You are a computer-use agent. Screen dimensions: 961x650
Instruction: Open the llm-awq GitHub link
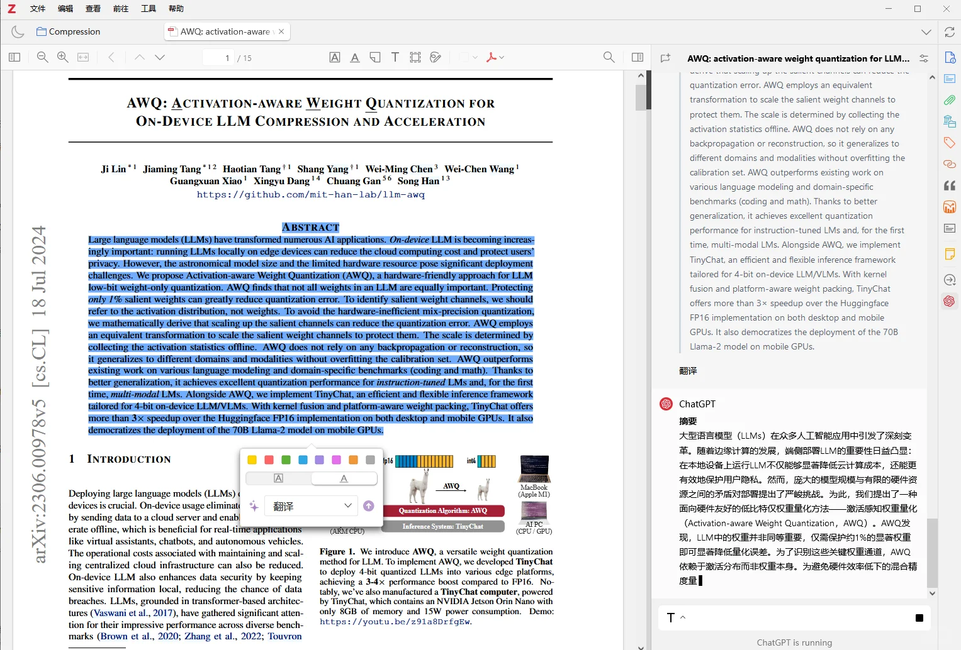click(311, 194)
